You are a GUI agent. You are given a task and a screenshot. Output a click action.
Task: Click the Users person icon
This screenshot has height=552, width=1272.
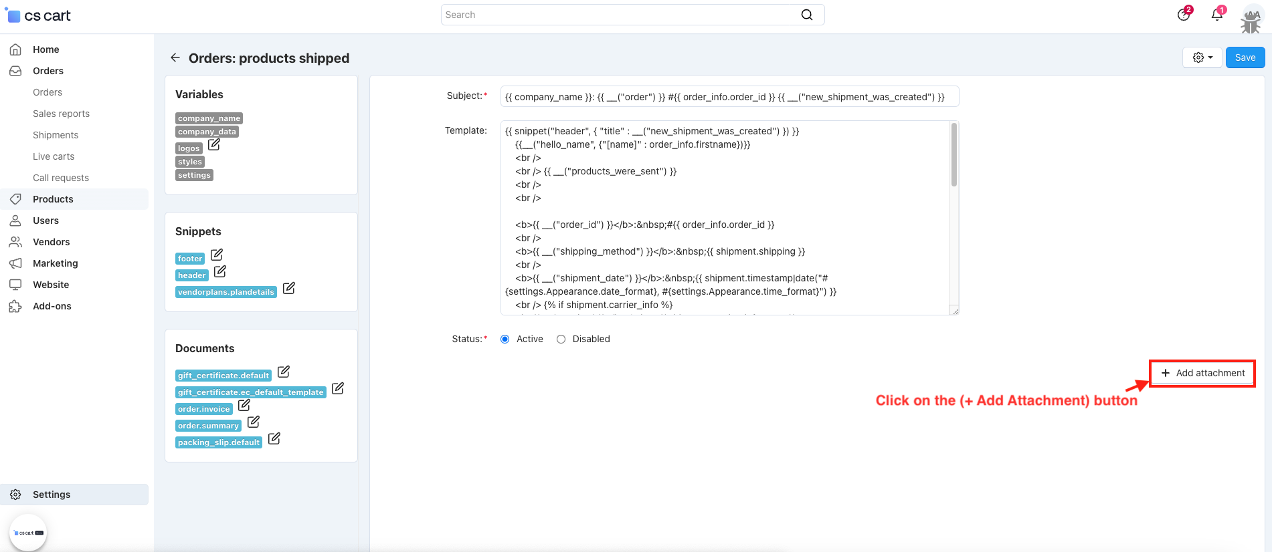coord(15,221)
